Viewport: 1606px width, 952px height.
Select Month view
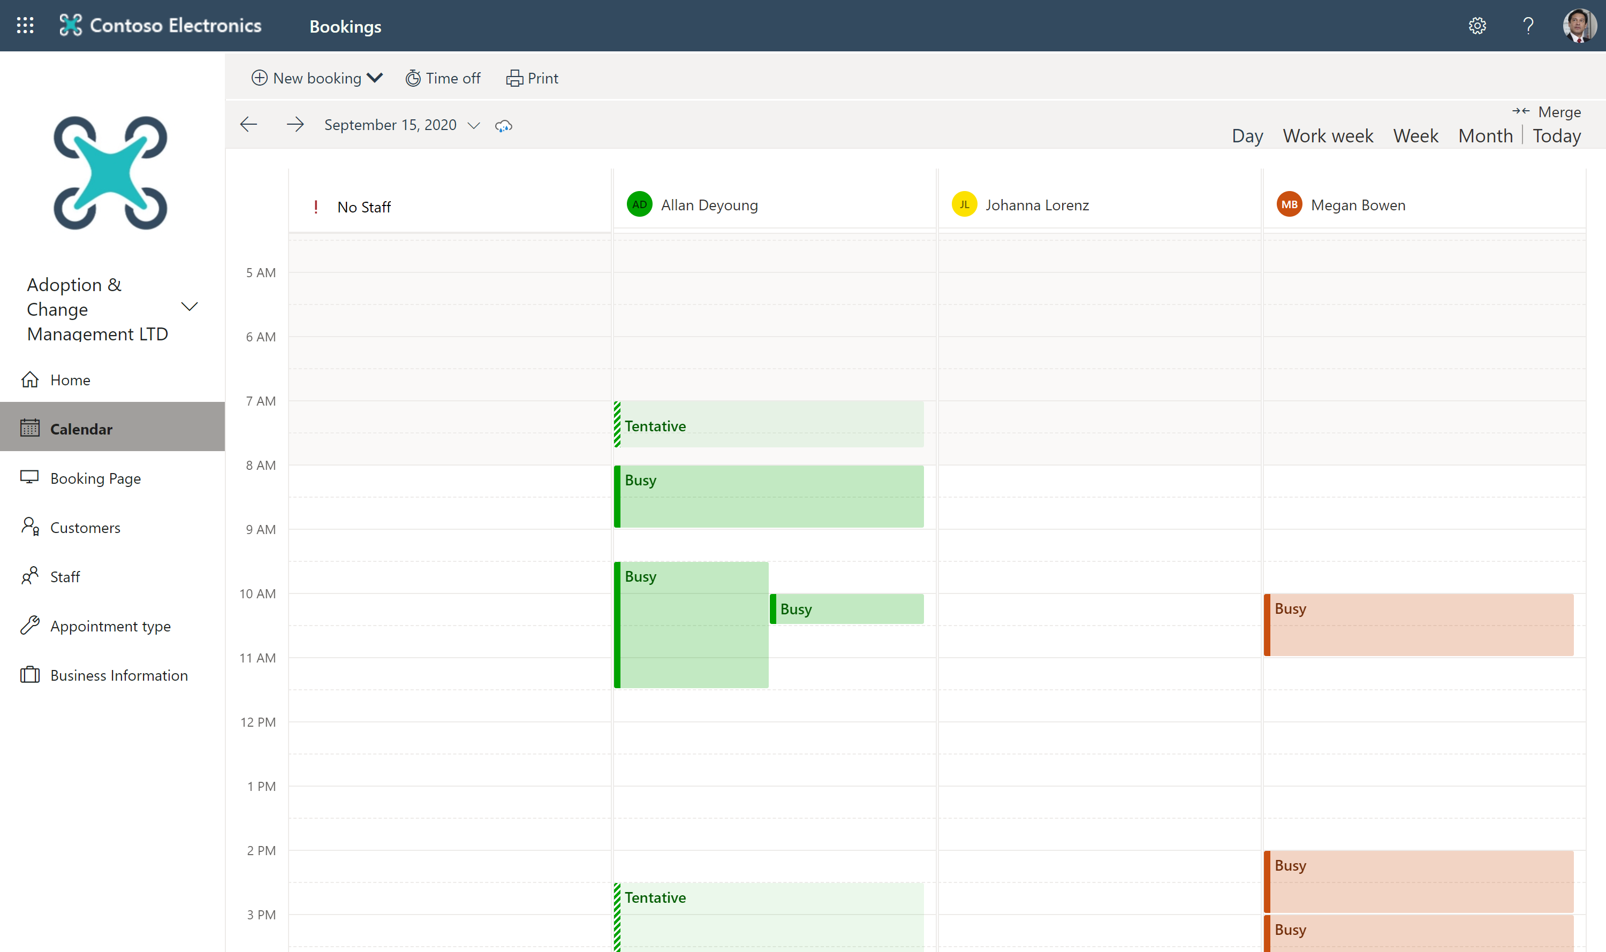pyautogui.click(x=1486, y=135)
